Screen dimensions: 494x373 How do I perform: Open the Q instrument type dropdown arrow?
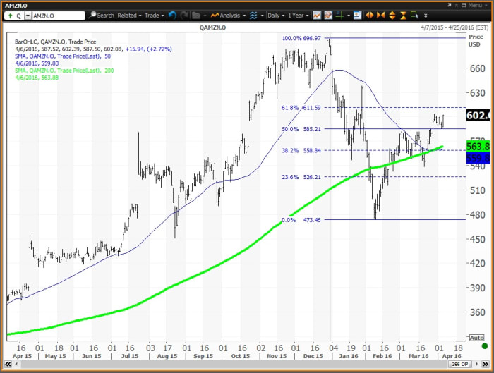point(28,16)
